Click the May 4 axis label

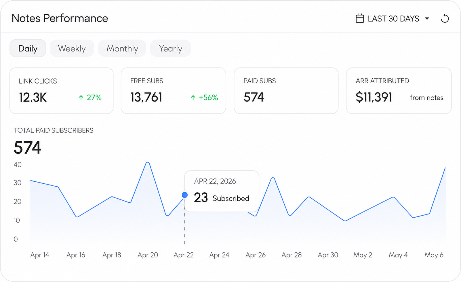pos(398,255)
